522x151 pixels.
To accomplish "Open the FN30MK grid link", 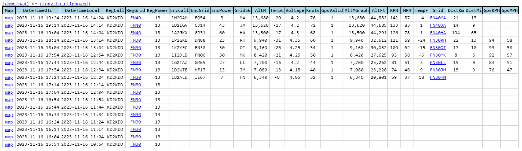I will point(437,55).
